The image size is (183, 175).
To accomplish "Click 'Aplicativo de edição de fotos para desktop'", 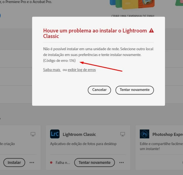I will [83, 144].
